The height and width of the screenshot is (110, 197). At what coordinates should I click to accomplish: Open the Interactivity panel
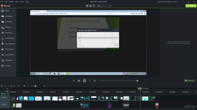point(9,60)
